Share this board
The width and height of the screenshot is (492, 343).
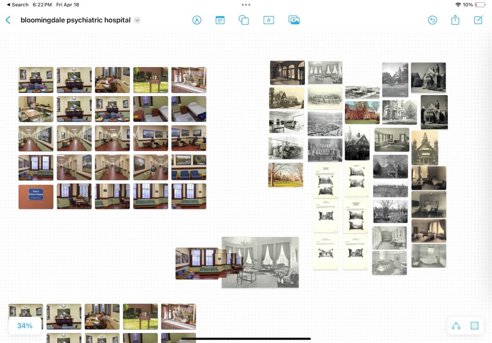pyautogui.click(x=455, y=20)
